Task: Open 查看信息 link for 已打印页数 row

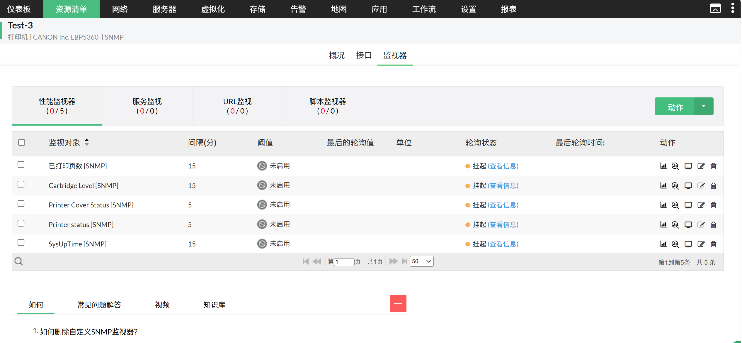Action: click(x=503, y=166)
